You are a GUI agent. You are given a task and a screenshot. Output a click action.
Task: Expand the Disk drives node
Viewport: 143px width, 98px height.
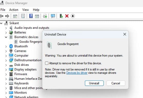[x=6, y=65]
